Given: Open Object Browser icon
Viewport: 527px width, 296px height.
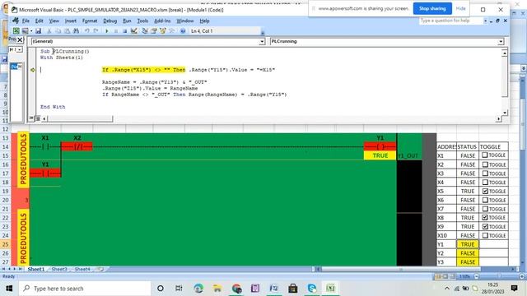Looking at the screenshot, I should [x=163, y=31].
